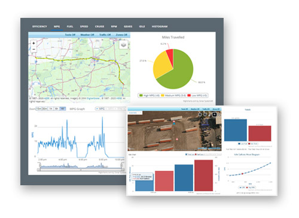Click the right scroll arrow of graph navigator
The image size is (299, 218).
(x=123, y=170)
